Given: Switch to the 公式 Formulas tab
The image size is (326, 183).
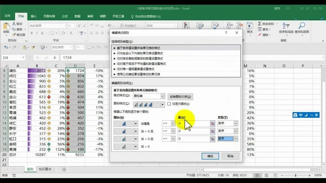Looking at the screenshot, I should (65, 16).
